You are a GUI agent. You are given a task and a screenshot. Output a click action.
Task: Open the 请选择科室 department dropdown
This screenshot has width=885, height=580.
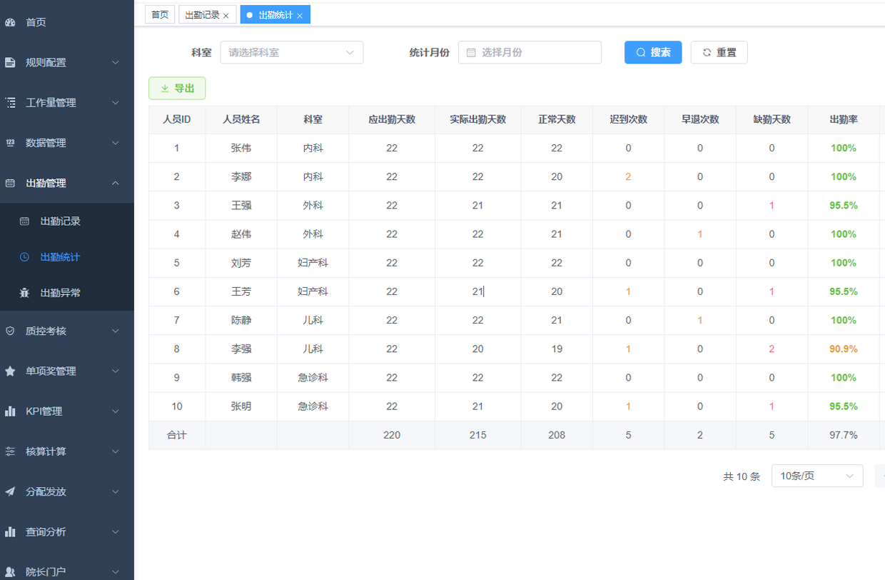click(291, 52)
